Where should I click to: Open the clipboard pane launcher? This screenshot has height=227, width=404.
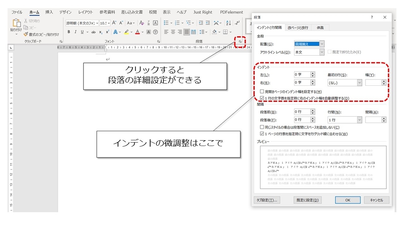click(x=61, y=41)
